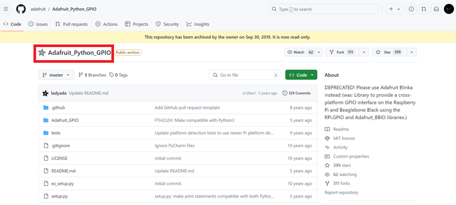Open the tests folder
This screenshot has height=205, width=456.
tap(56, 133)
